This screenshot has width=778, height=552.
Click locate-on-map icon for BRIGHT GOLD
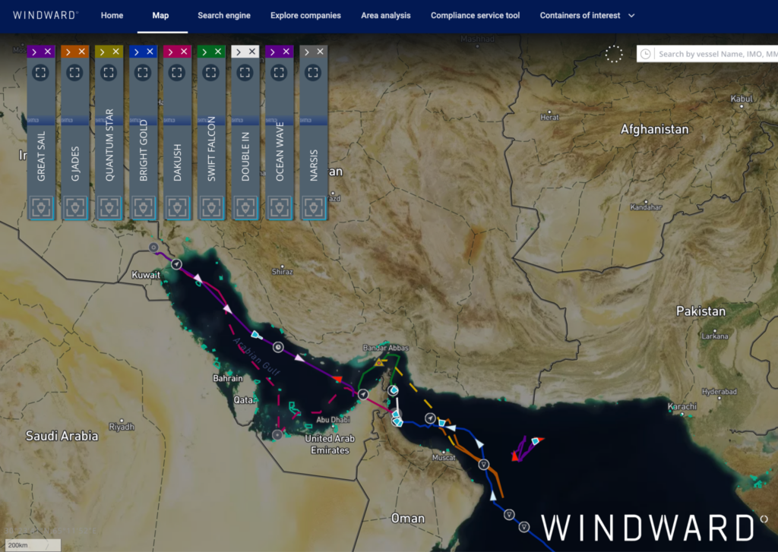(x=143, y=207)
